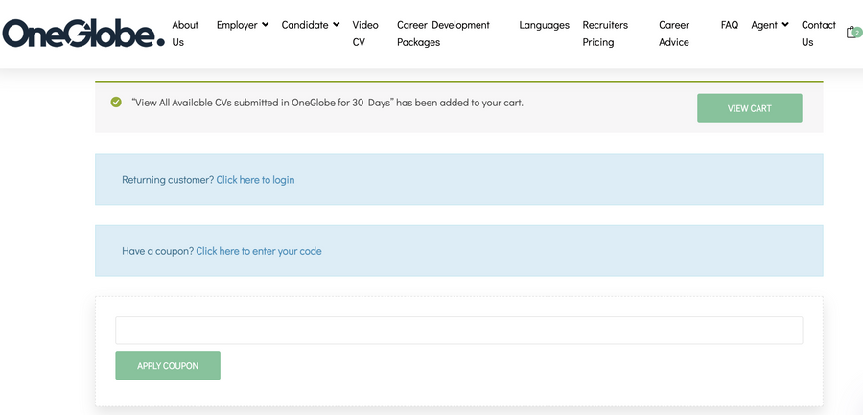This screenshot has height=415, width=863.
Task: Navigate to Recruiters Pricing
Action: pos(605,34)
